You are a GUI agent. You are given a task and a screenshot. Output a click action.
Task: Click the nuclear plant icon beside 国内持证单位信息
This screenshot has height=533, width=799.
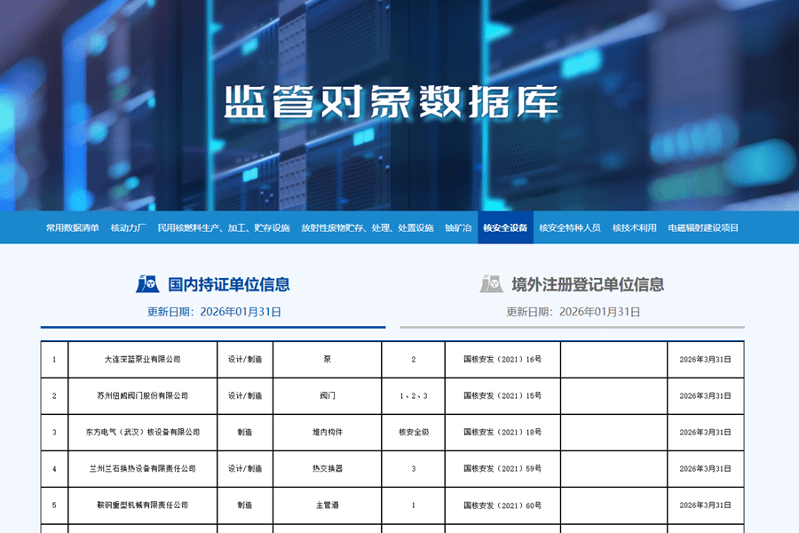click(x=147, y=284)
